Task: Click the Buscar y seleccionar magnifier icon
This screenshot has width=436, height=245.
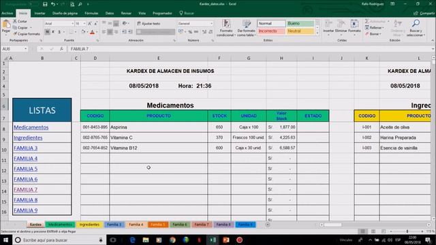Action: pyautogui.click(x=416, y=23)
